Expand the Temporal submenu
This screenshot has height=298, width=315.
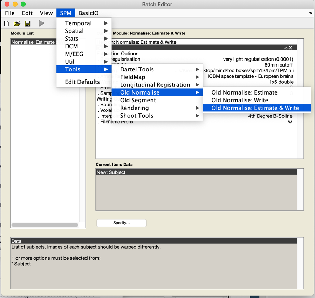coord(84,23)
